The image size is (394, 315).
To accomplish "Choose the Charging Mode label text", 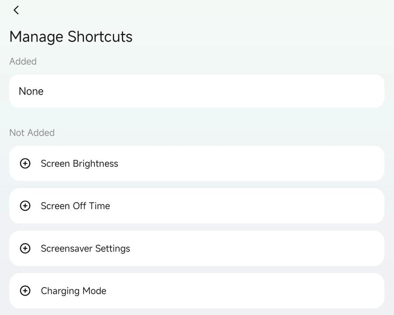I will (x=73, y=291).
